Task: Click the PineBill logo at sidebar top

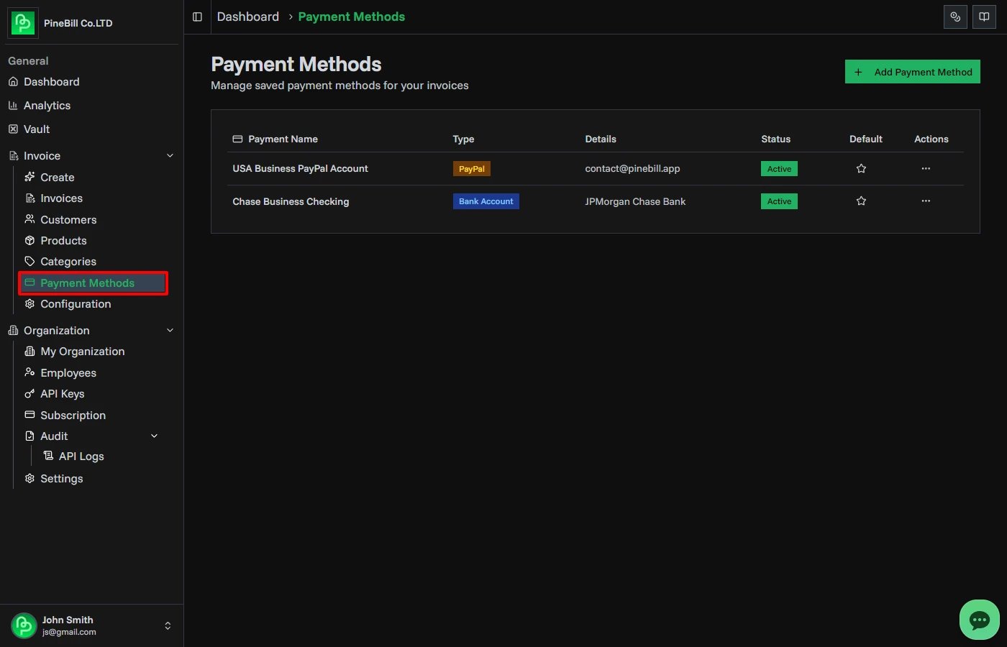Action: (x=22, y=22)
